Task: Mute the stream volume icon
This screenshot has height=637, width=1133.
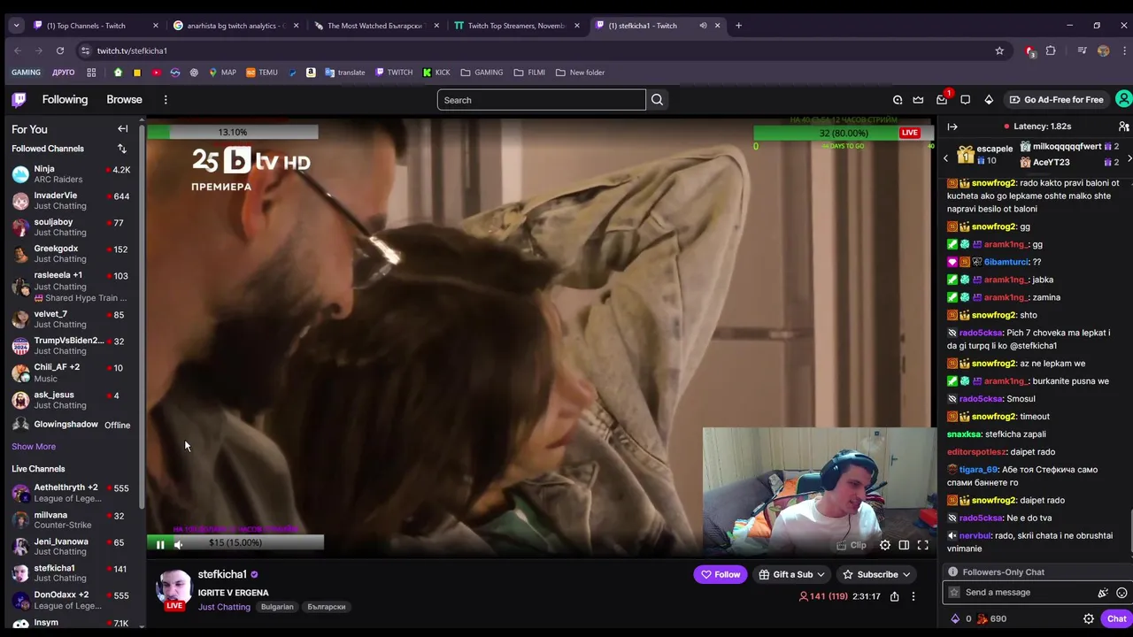Action: click(x=178, y=545)
